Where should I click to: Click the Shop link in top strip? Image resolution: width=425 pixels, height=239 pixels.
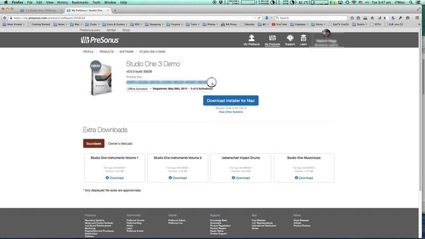[126, 30]
